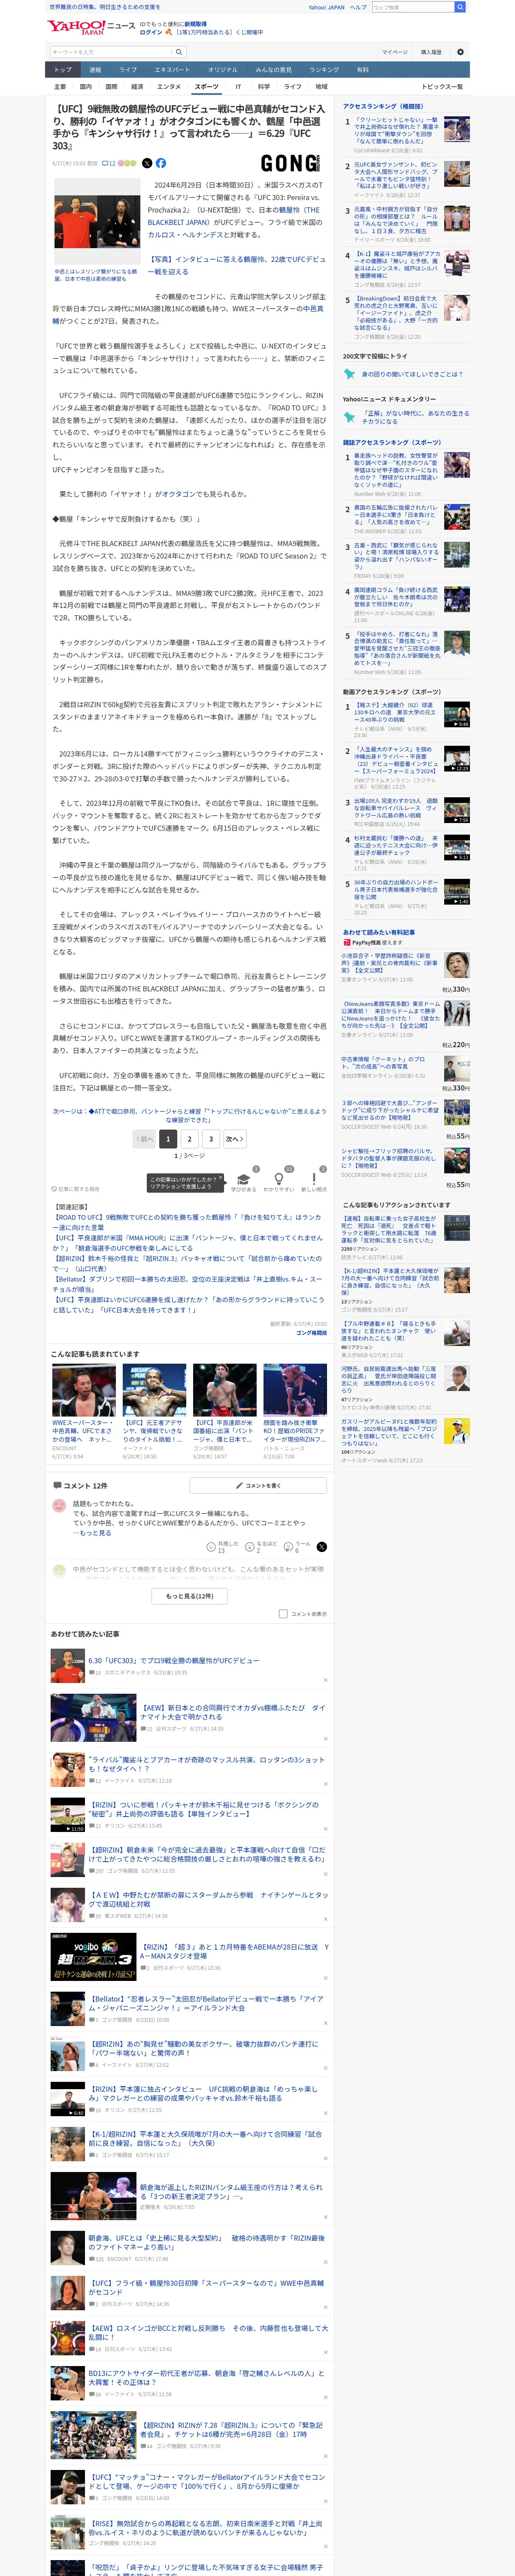Share first comment on X
This screenshot has height=2576, width=515.
(321, 1547)
